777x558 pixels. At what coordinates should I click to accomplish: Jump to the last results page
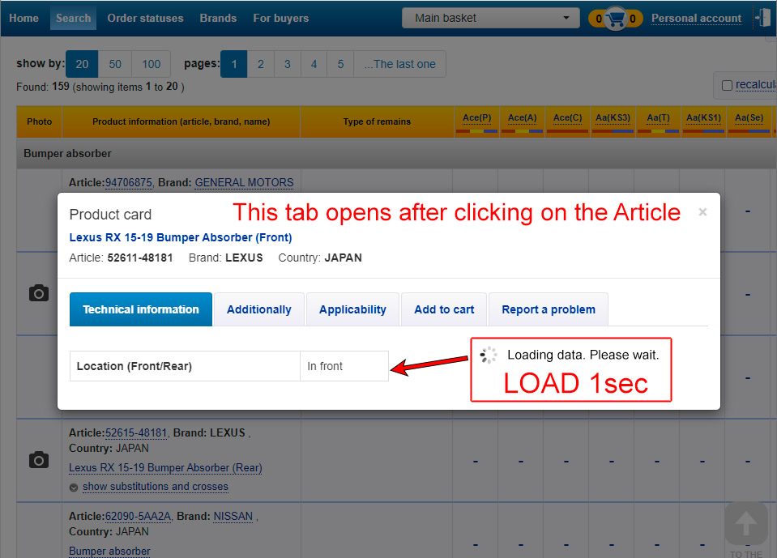404,64
